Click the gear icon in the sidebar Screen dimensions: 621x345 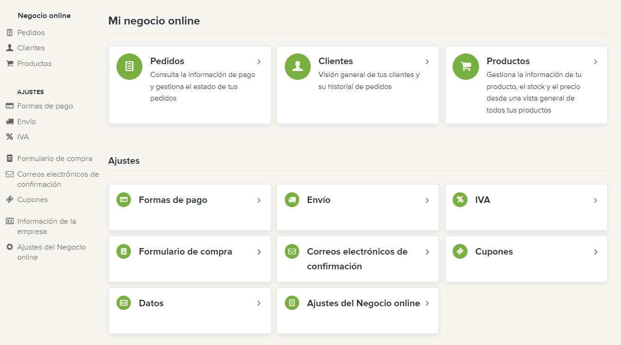(x=9, y=247)
